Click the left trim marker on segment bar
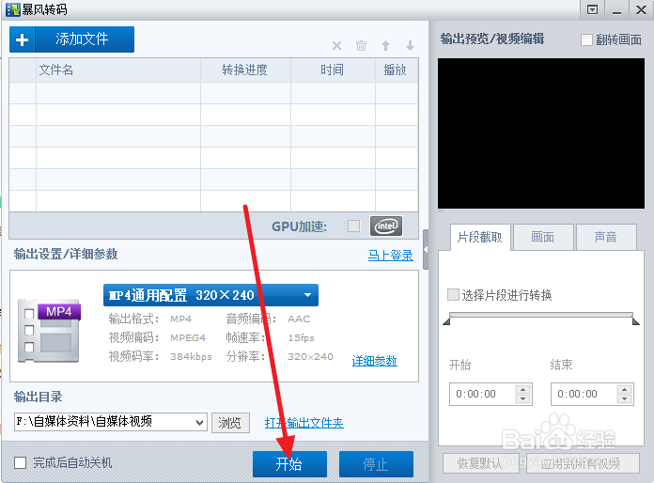654x483 pixels. coord(446,320)
